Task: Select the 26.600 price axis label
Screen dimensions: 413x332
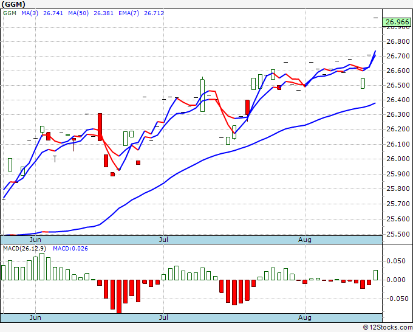Action: 398,71
